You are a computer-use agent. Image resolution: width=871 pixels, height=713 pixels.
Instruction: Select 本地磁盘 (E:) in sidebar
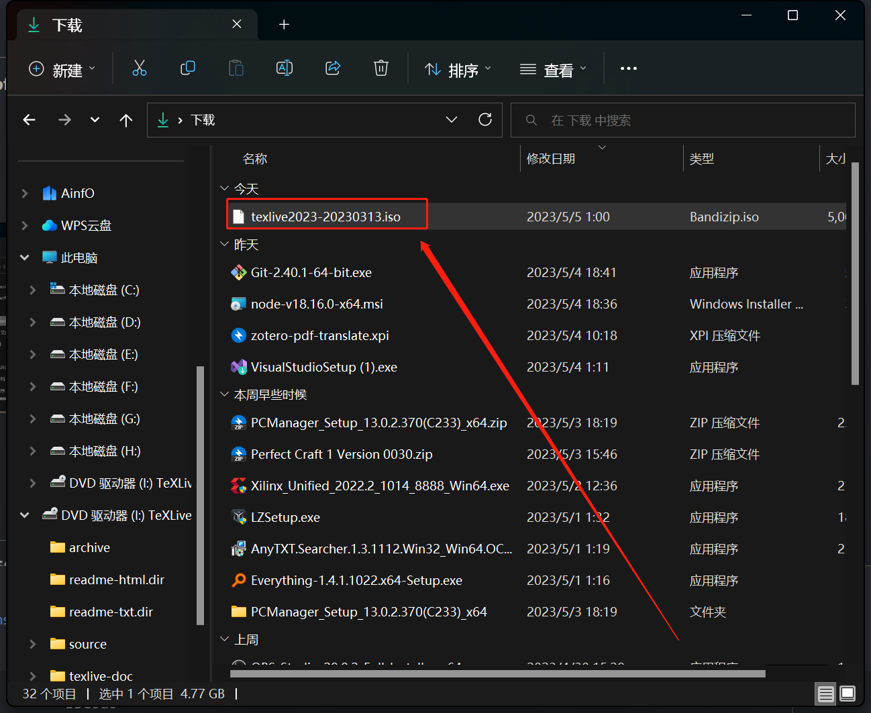103,354
